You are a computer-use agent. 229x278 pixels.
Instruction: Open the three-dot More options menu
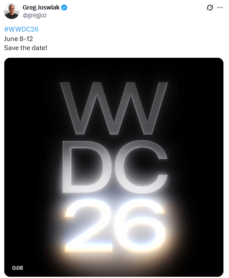[x=220, y=8]
